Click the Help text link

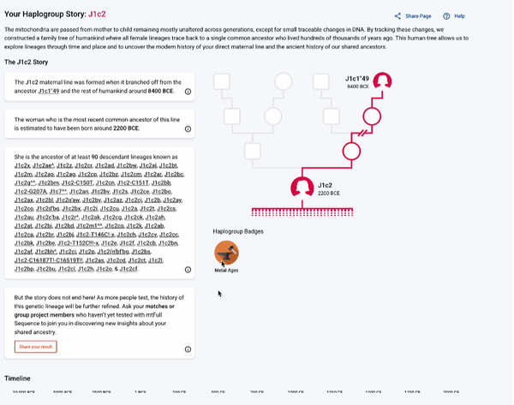click(459, 16)
